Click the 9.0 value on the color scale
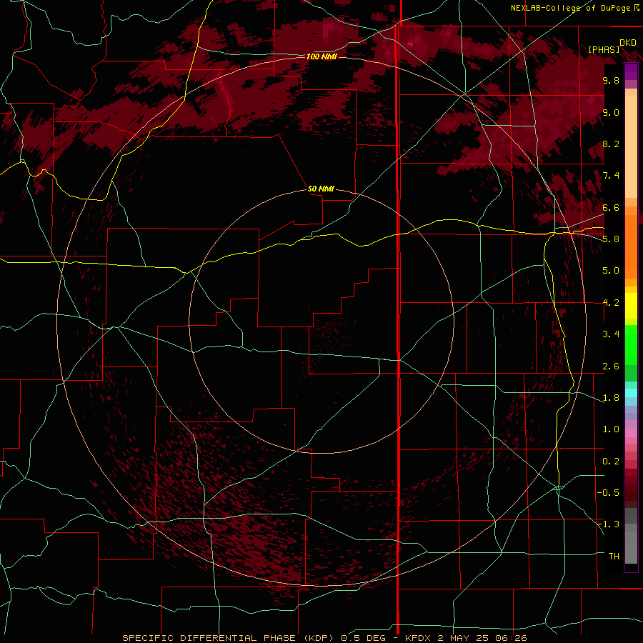Viewport: 643px width, 643px height. (611, 112)
